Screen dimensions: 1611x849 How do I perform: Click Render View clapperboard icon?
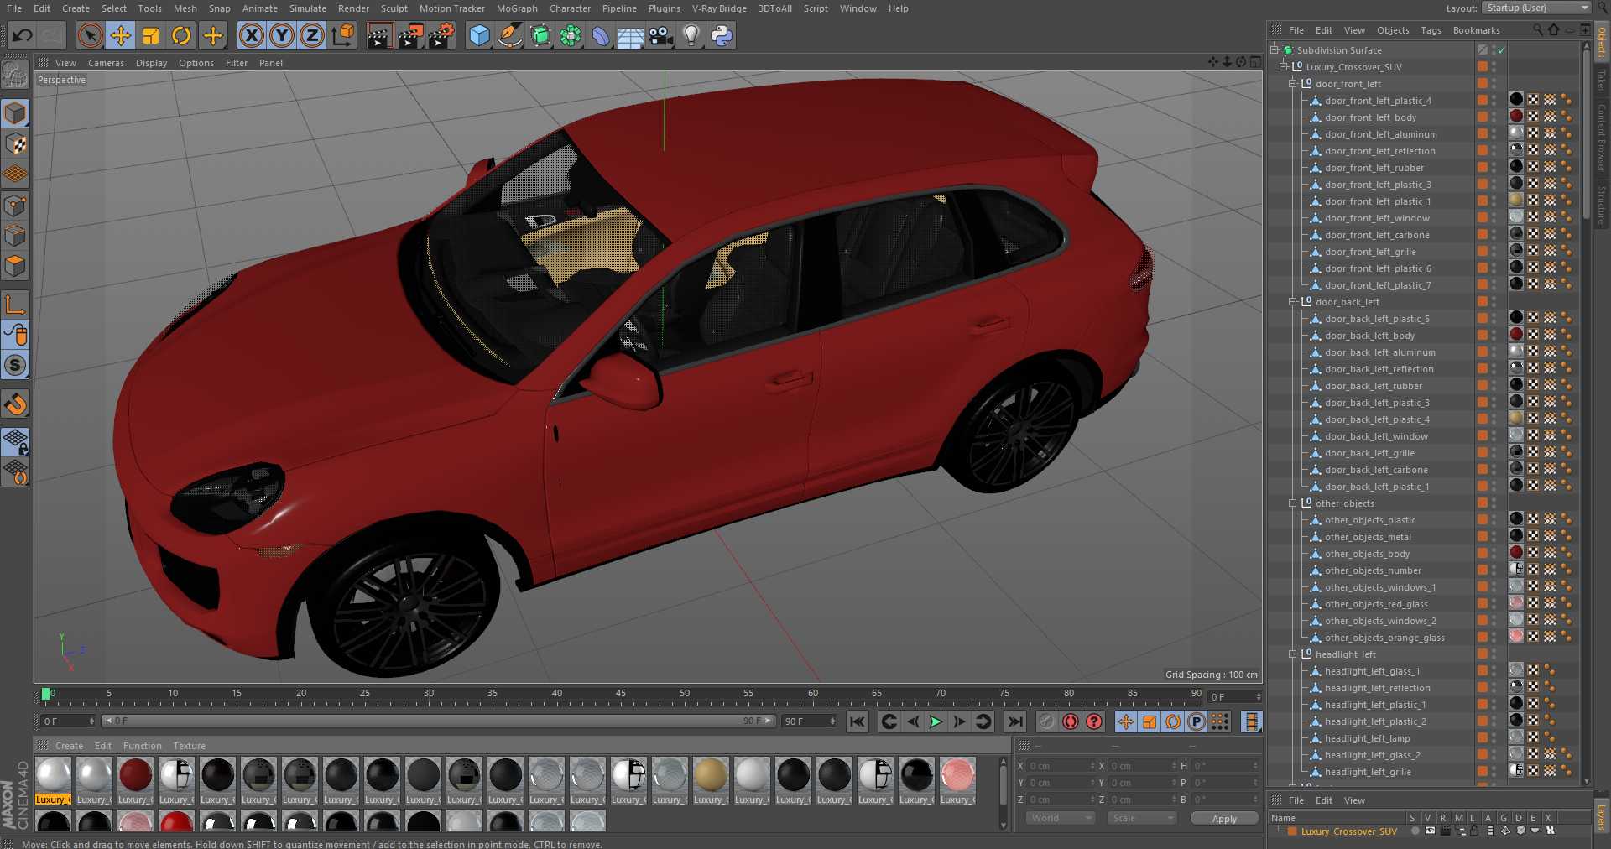click(379, 35)
